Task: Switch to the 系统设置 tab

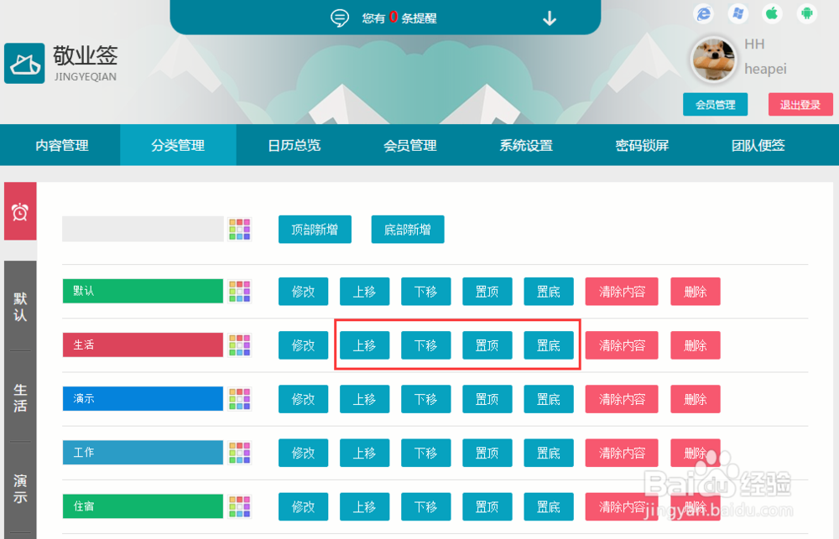Action: tap(525, 144)
